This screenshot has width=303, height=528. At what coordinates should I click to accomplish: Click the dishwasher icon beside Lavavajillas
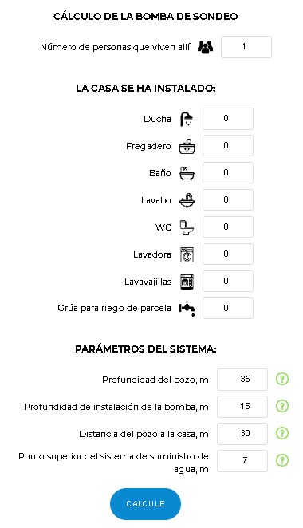click(x=187, y=282)
